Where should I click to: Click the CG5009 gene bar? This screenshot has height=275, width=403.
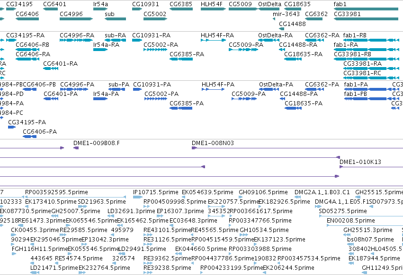pos(243,9)
